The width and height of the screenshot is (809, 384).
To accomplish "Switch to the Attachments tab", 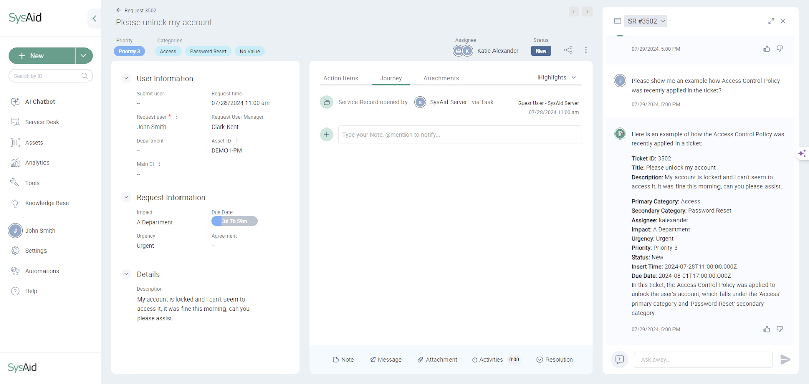I will 441,78.
